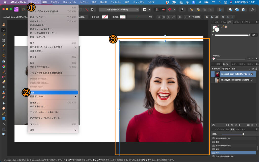
Task: Toggle snapping magnet icon in toolbar
Action: click(x=170, y=10)
